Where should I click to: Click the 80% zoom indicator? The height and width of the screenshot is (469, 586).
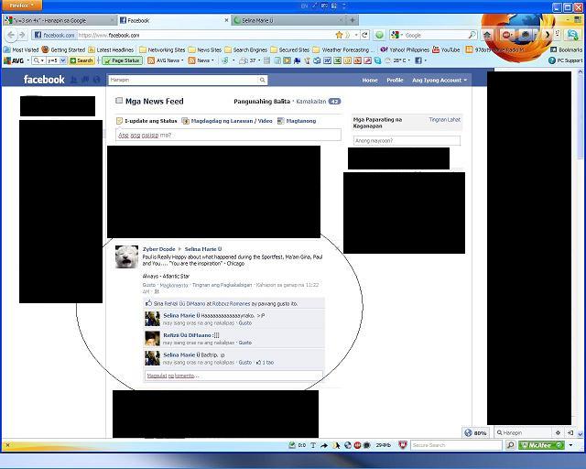click(x=475, y=432)
